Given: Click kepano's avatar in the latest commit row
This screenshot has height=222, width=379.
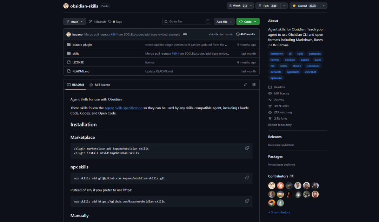Looking at the screenshot, I should [x=69, y=35].
